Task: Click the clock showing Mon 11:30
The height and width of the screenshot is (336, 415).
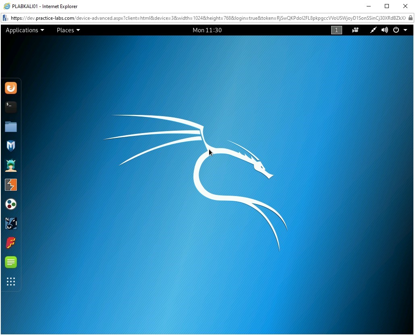Action: point(207,30)
